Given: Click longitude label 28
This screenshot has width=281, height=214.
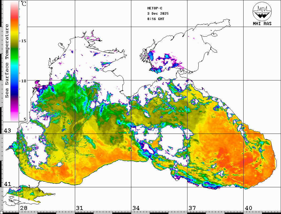Looking at the screenshot, I should (24, 208).
